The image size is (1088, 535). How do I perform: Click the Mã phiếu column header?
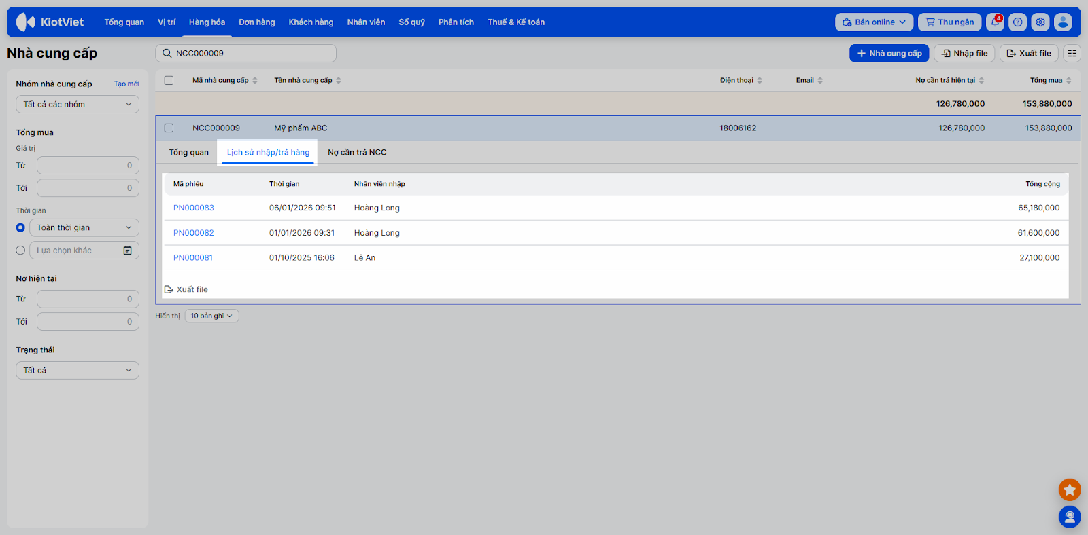point(188,184)
